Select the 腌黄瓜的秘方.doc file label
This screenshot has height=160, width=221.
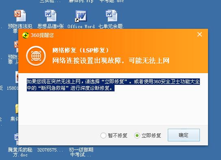coord(20,152)
